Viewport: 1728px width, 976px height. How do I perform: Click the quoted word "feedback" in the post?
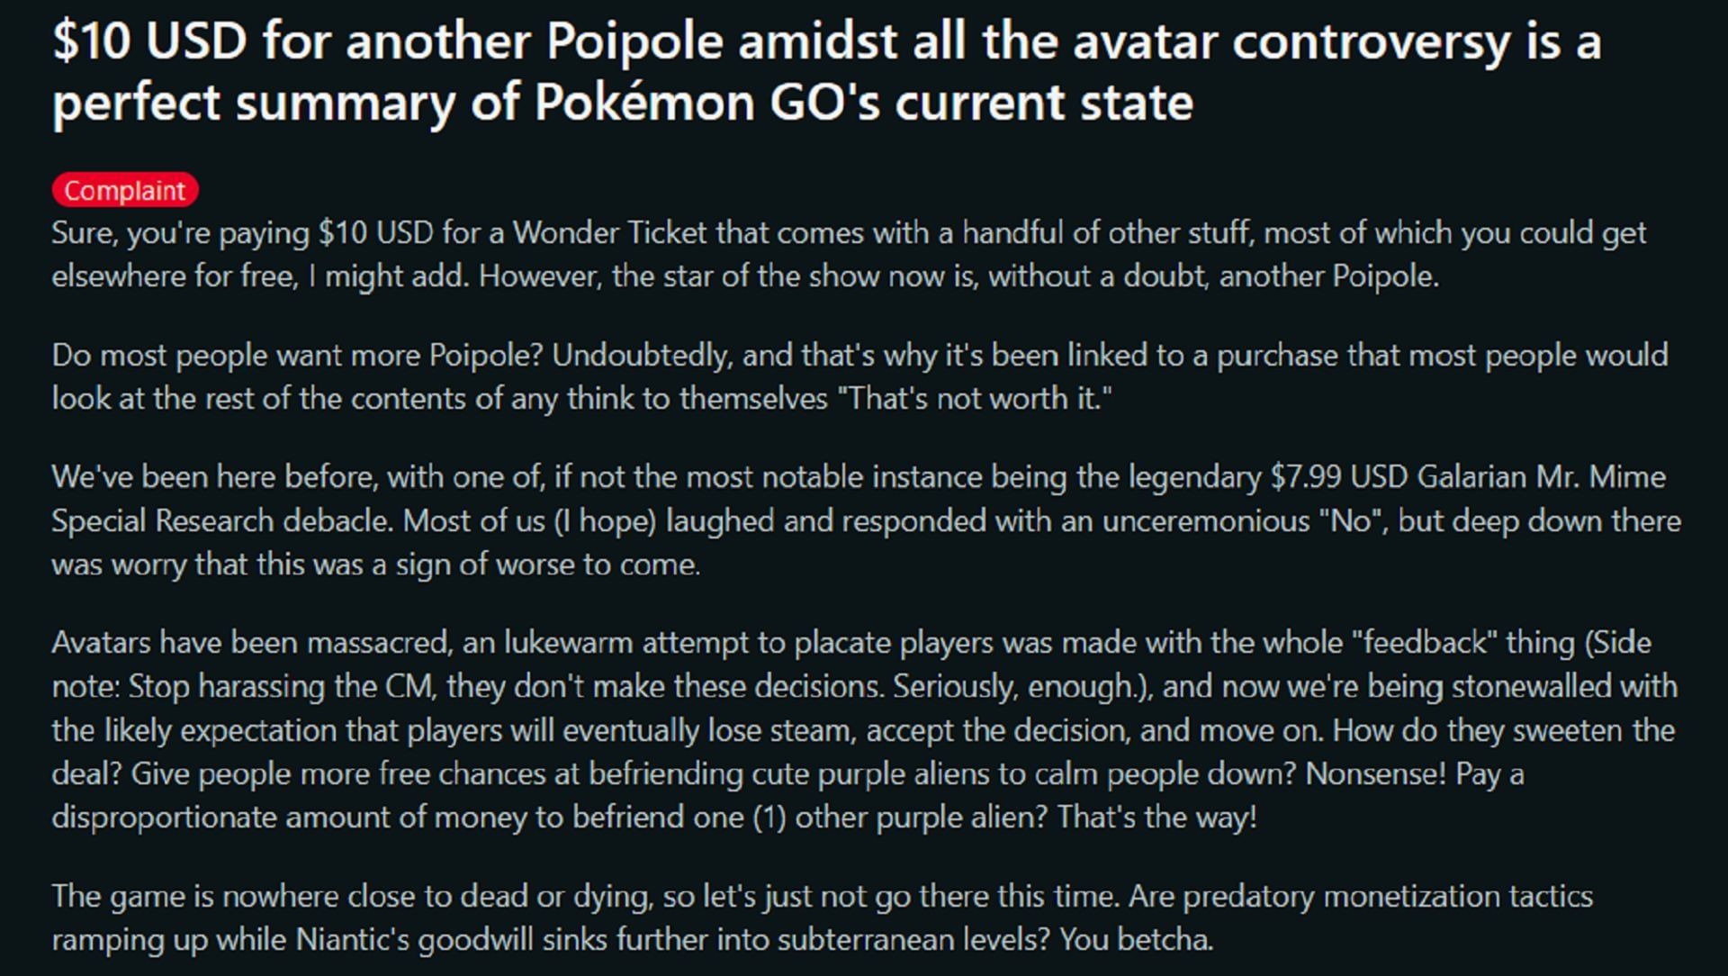[1425, 643]
